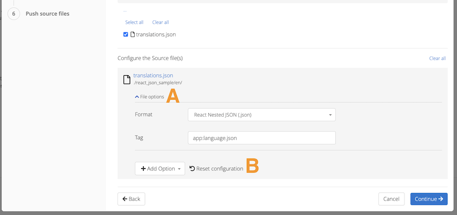457x215 pixels.
Task: Click the step 6 circle indicator
Action: pyautogui.click(x=14, y=14)
